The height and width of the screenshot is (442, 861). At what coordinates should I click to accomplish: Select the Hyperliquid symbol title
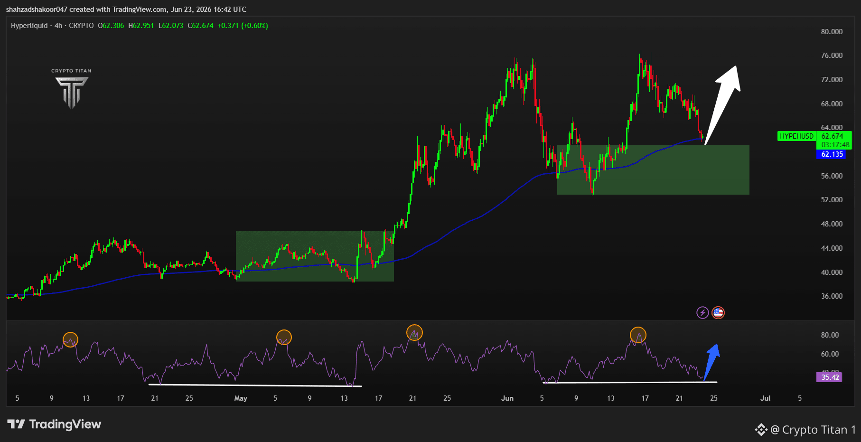29,26
